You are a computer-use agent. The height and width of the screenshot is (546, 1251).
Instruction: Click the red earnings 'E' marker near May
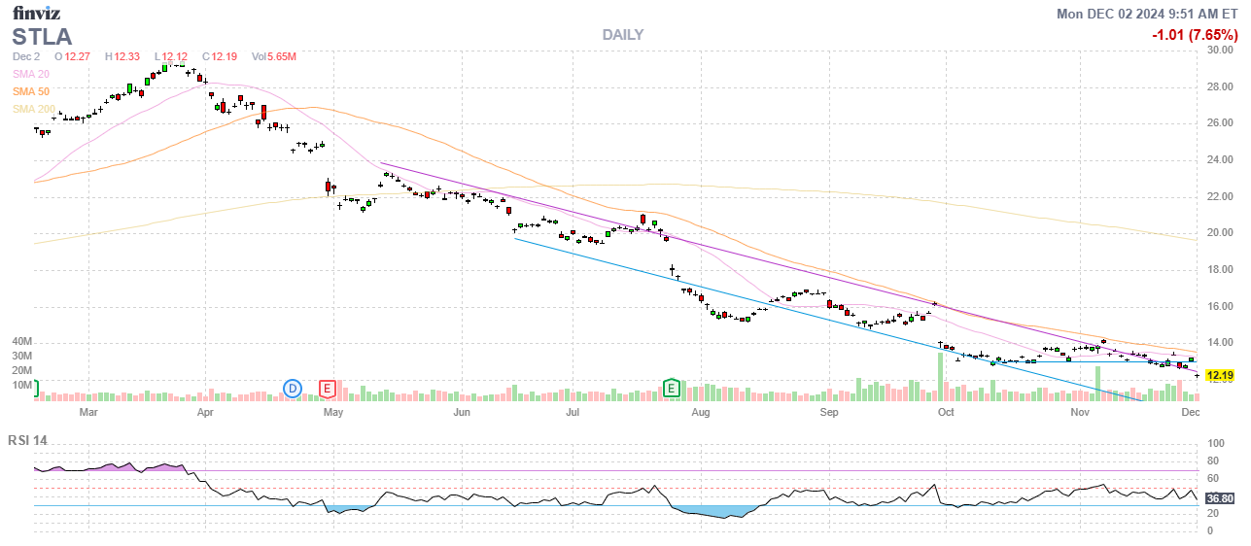pyautogui.click(x=329, y=389)
